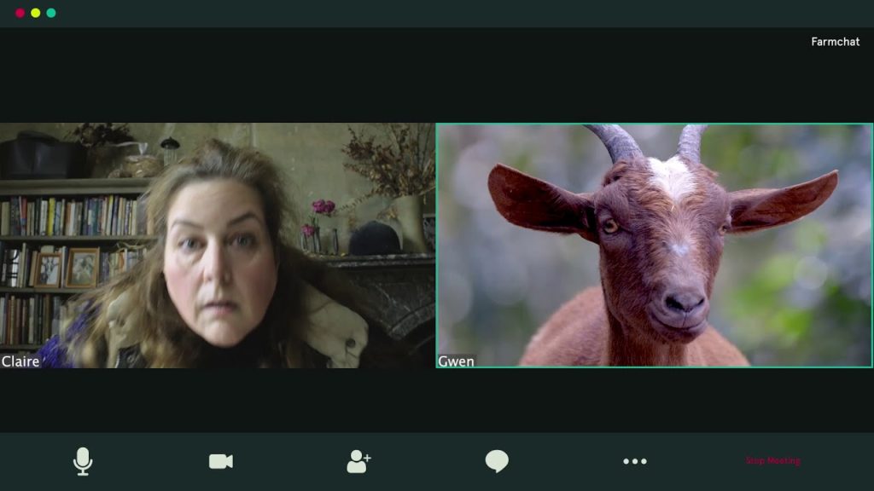Screen dimensions: 874x491
Task: Click the goat's left horn in Gwen's video
Action: (615, 142)
